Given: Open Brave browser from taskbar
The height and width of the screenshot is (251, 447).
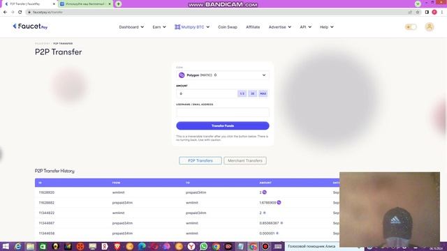Looking at the screenshot, I should tap(117, 246).
